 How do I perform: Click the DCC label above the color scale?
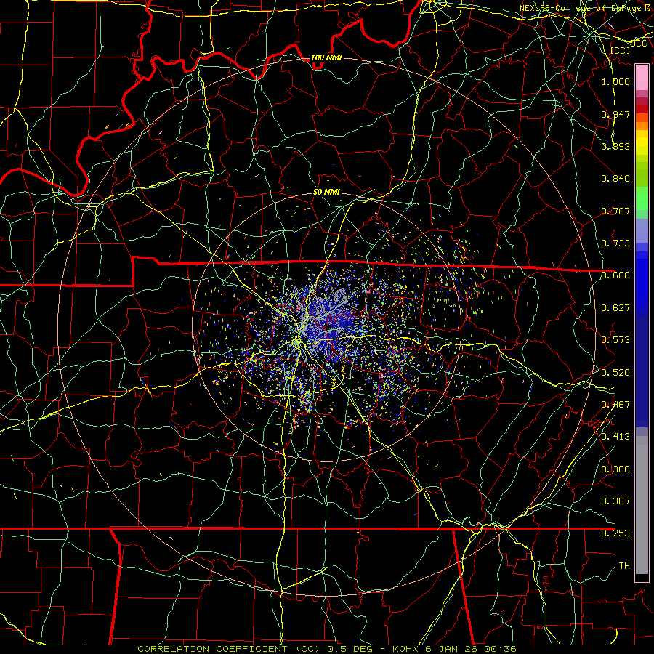(638, 44)
